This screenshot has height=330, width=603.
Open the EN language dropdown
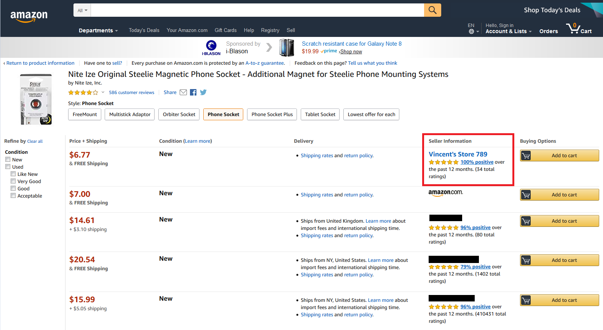tap(473, 29)
